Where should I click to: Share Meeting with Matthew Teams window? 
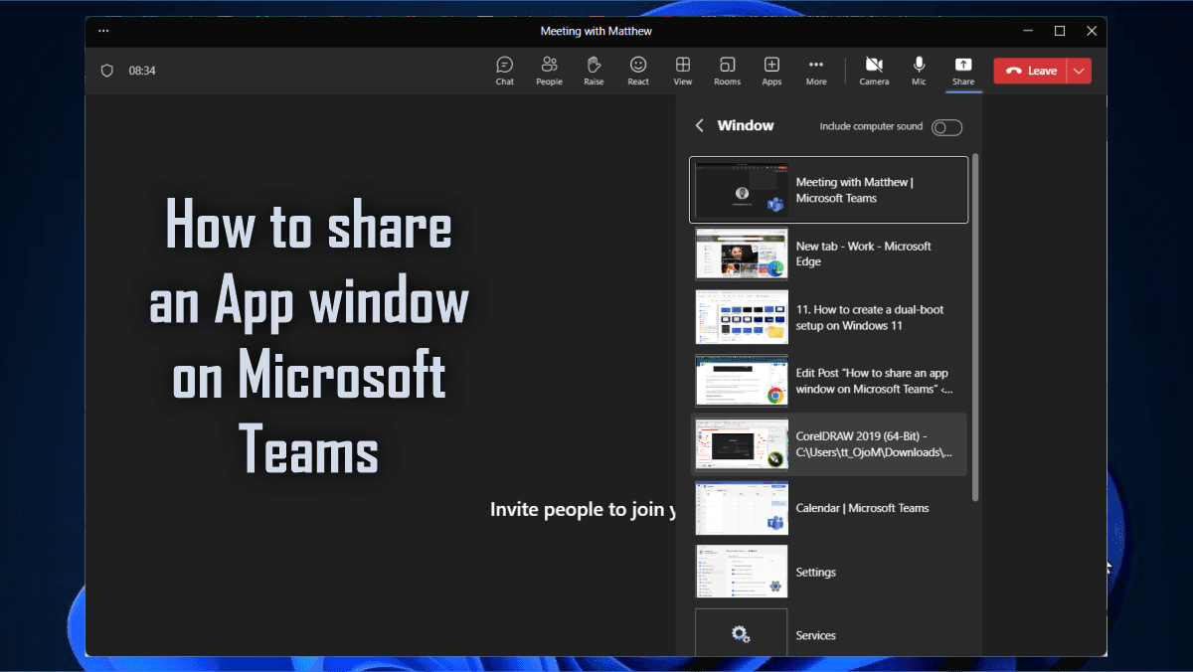[x=828, y=190]
